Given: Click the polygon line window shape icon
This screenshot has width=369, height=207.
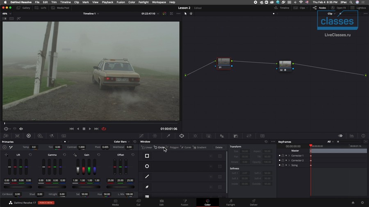Looking at the screenshot, I should coord(147,176).
